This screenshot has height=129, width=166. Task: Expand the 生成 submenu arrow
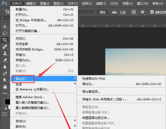75,83
